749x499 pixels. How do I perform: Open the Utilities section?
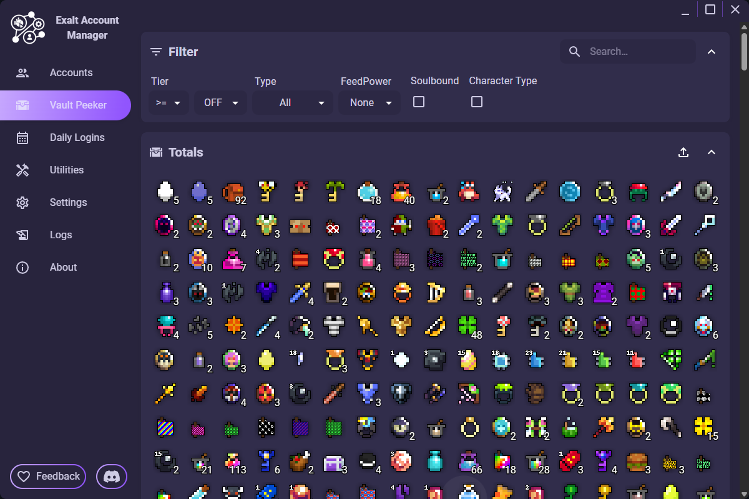[x=66, y=170]
